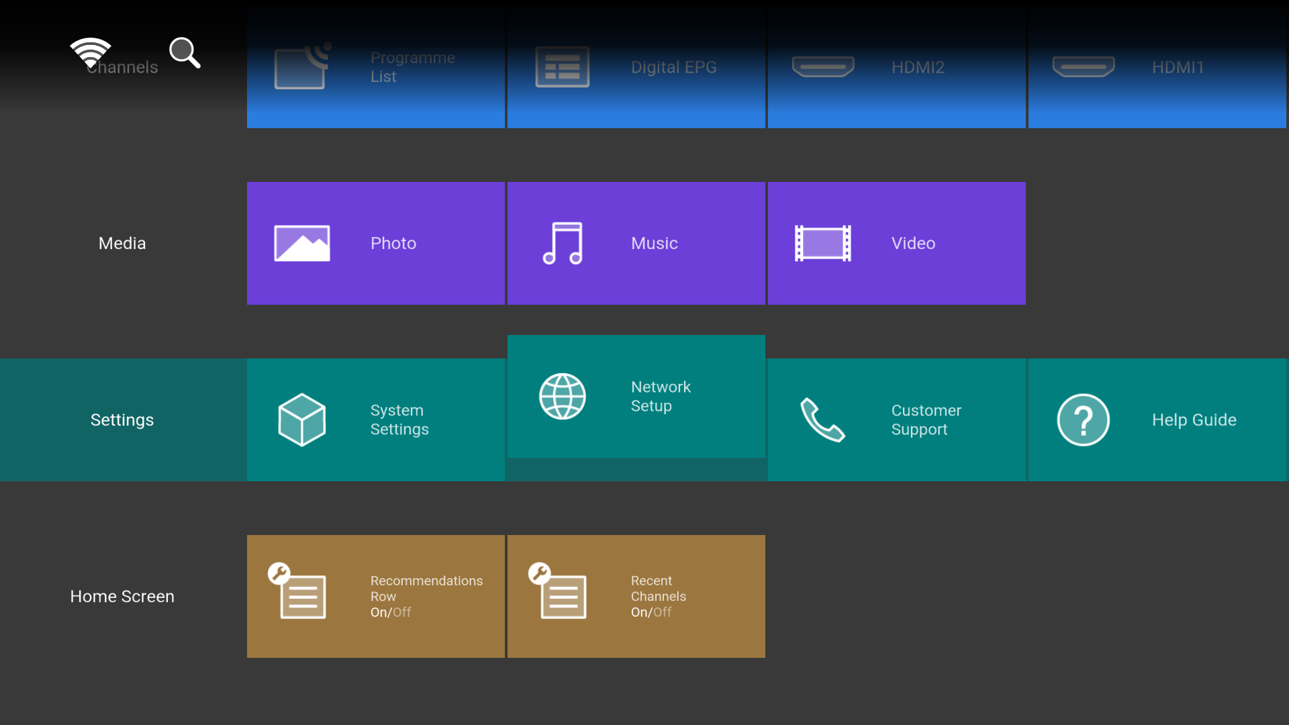Open the Digital EPG tile
Image resolution: width=1289 pixels, height=725 pixels.
636,67
